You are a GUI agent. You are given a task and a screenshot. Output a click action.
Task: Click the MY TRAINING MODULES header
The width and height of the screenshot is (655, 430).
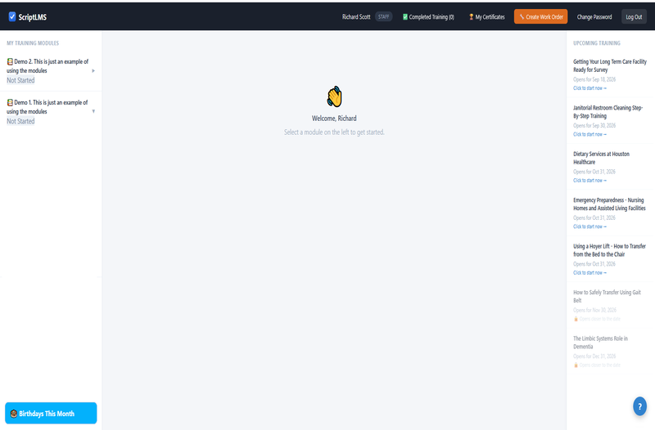coord(33,43)
